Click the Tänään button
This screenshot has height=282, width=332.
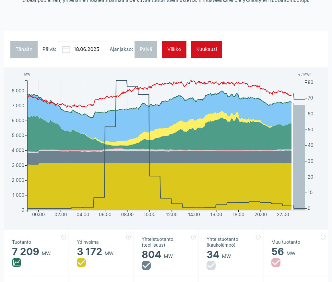tap(24, 49)
